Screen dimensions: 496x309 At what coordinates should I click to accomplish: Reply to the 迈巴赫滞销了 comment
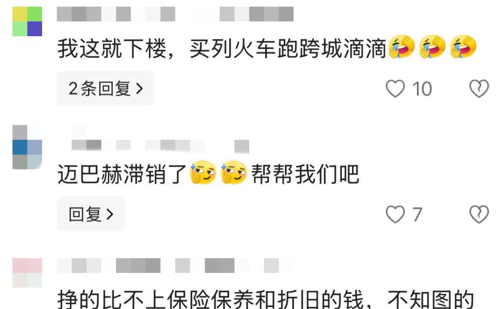click(x=90, y=214)
